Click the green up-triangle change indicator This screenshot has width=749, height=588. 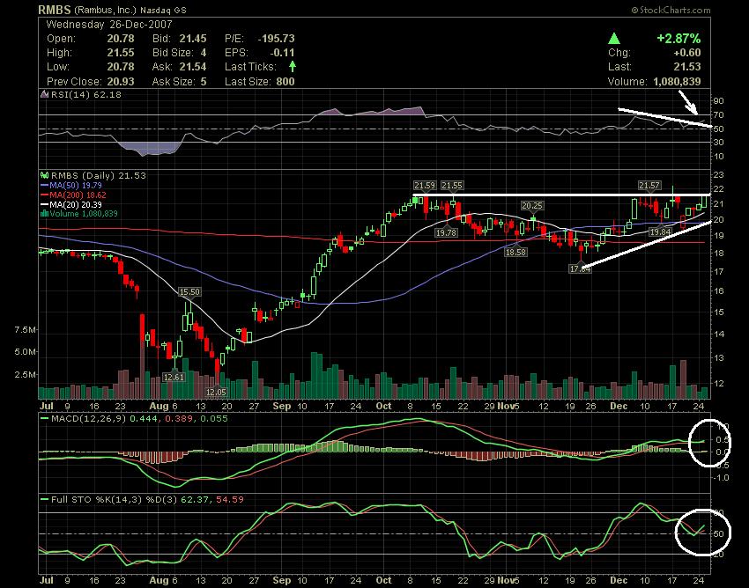[614, 39]
